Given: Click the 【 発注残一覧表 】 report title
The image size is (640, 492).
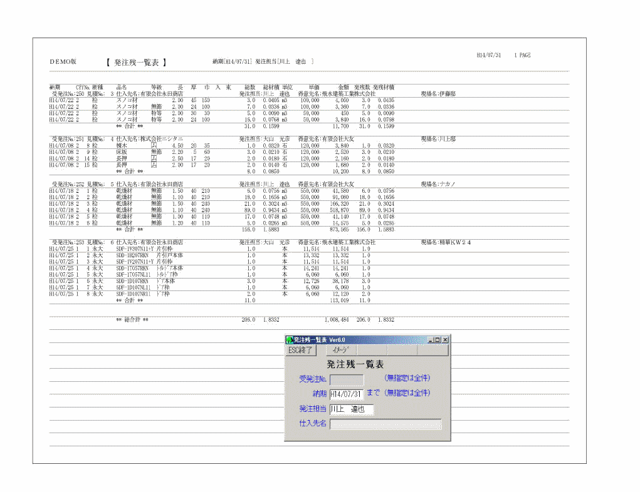Looking at the screenshot, I should [136, 63].
